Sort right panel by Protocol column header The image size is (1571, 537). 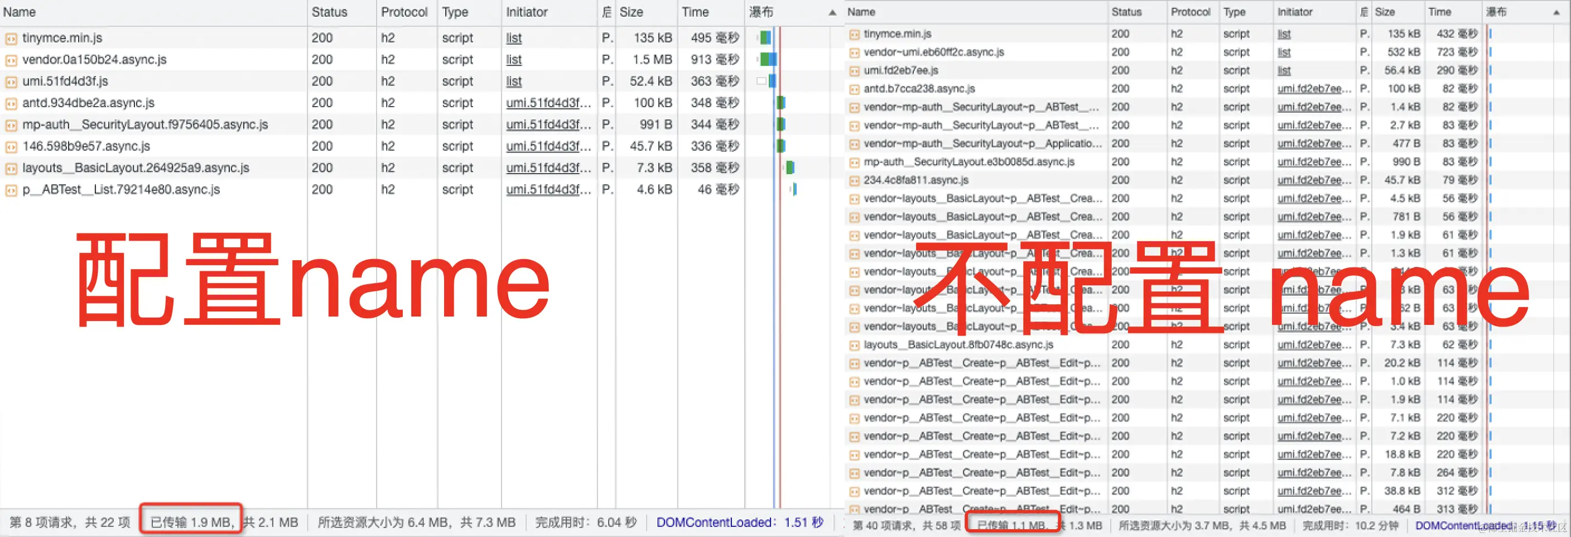(x=1191, y=12)
